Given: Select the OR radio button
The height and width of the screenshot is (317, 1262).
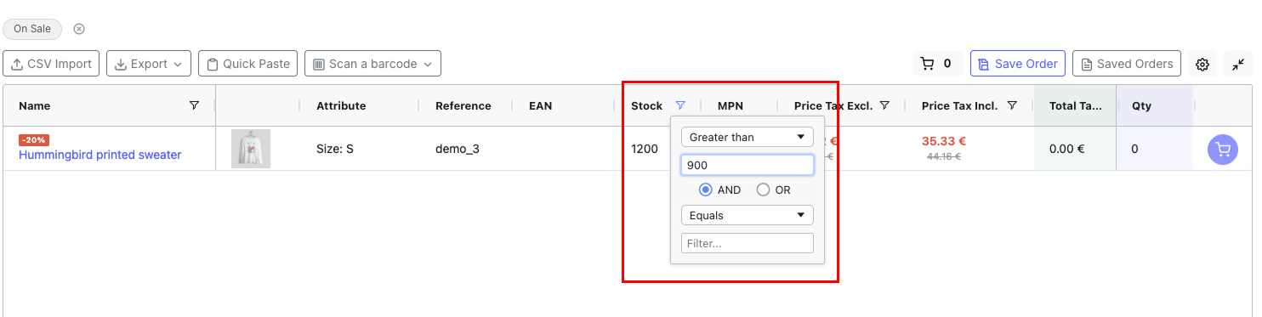Looking at the screenshot, I should [763, 190].
